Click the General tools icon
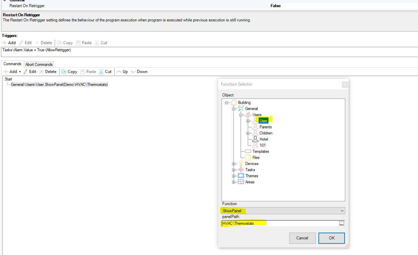 point(241,109)
